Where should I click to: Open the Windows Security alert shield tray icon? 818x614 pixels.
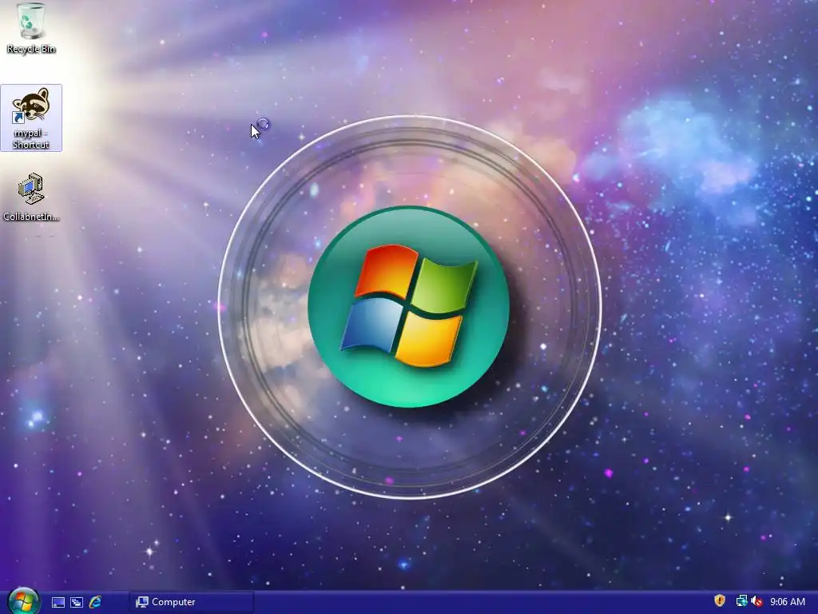[720, 601]
